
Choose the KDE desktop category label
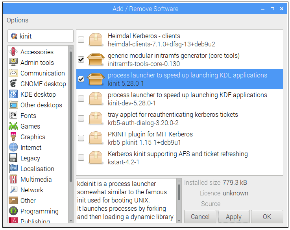[38, 94]
